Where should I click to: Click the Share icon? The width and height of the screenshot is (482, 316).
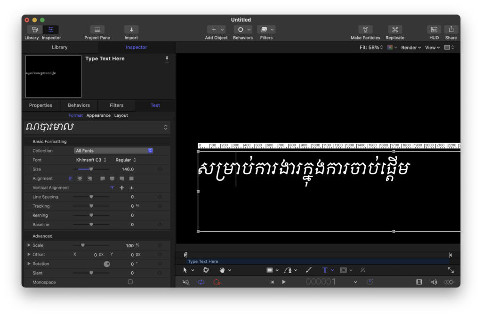450,30
